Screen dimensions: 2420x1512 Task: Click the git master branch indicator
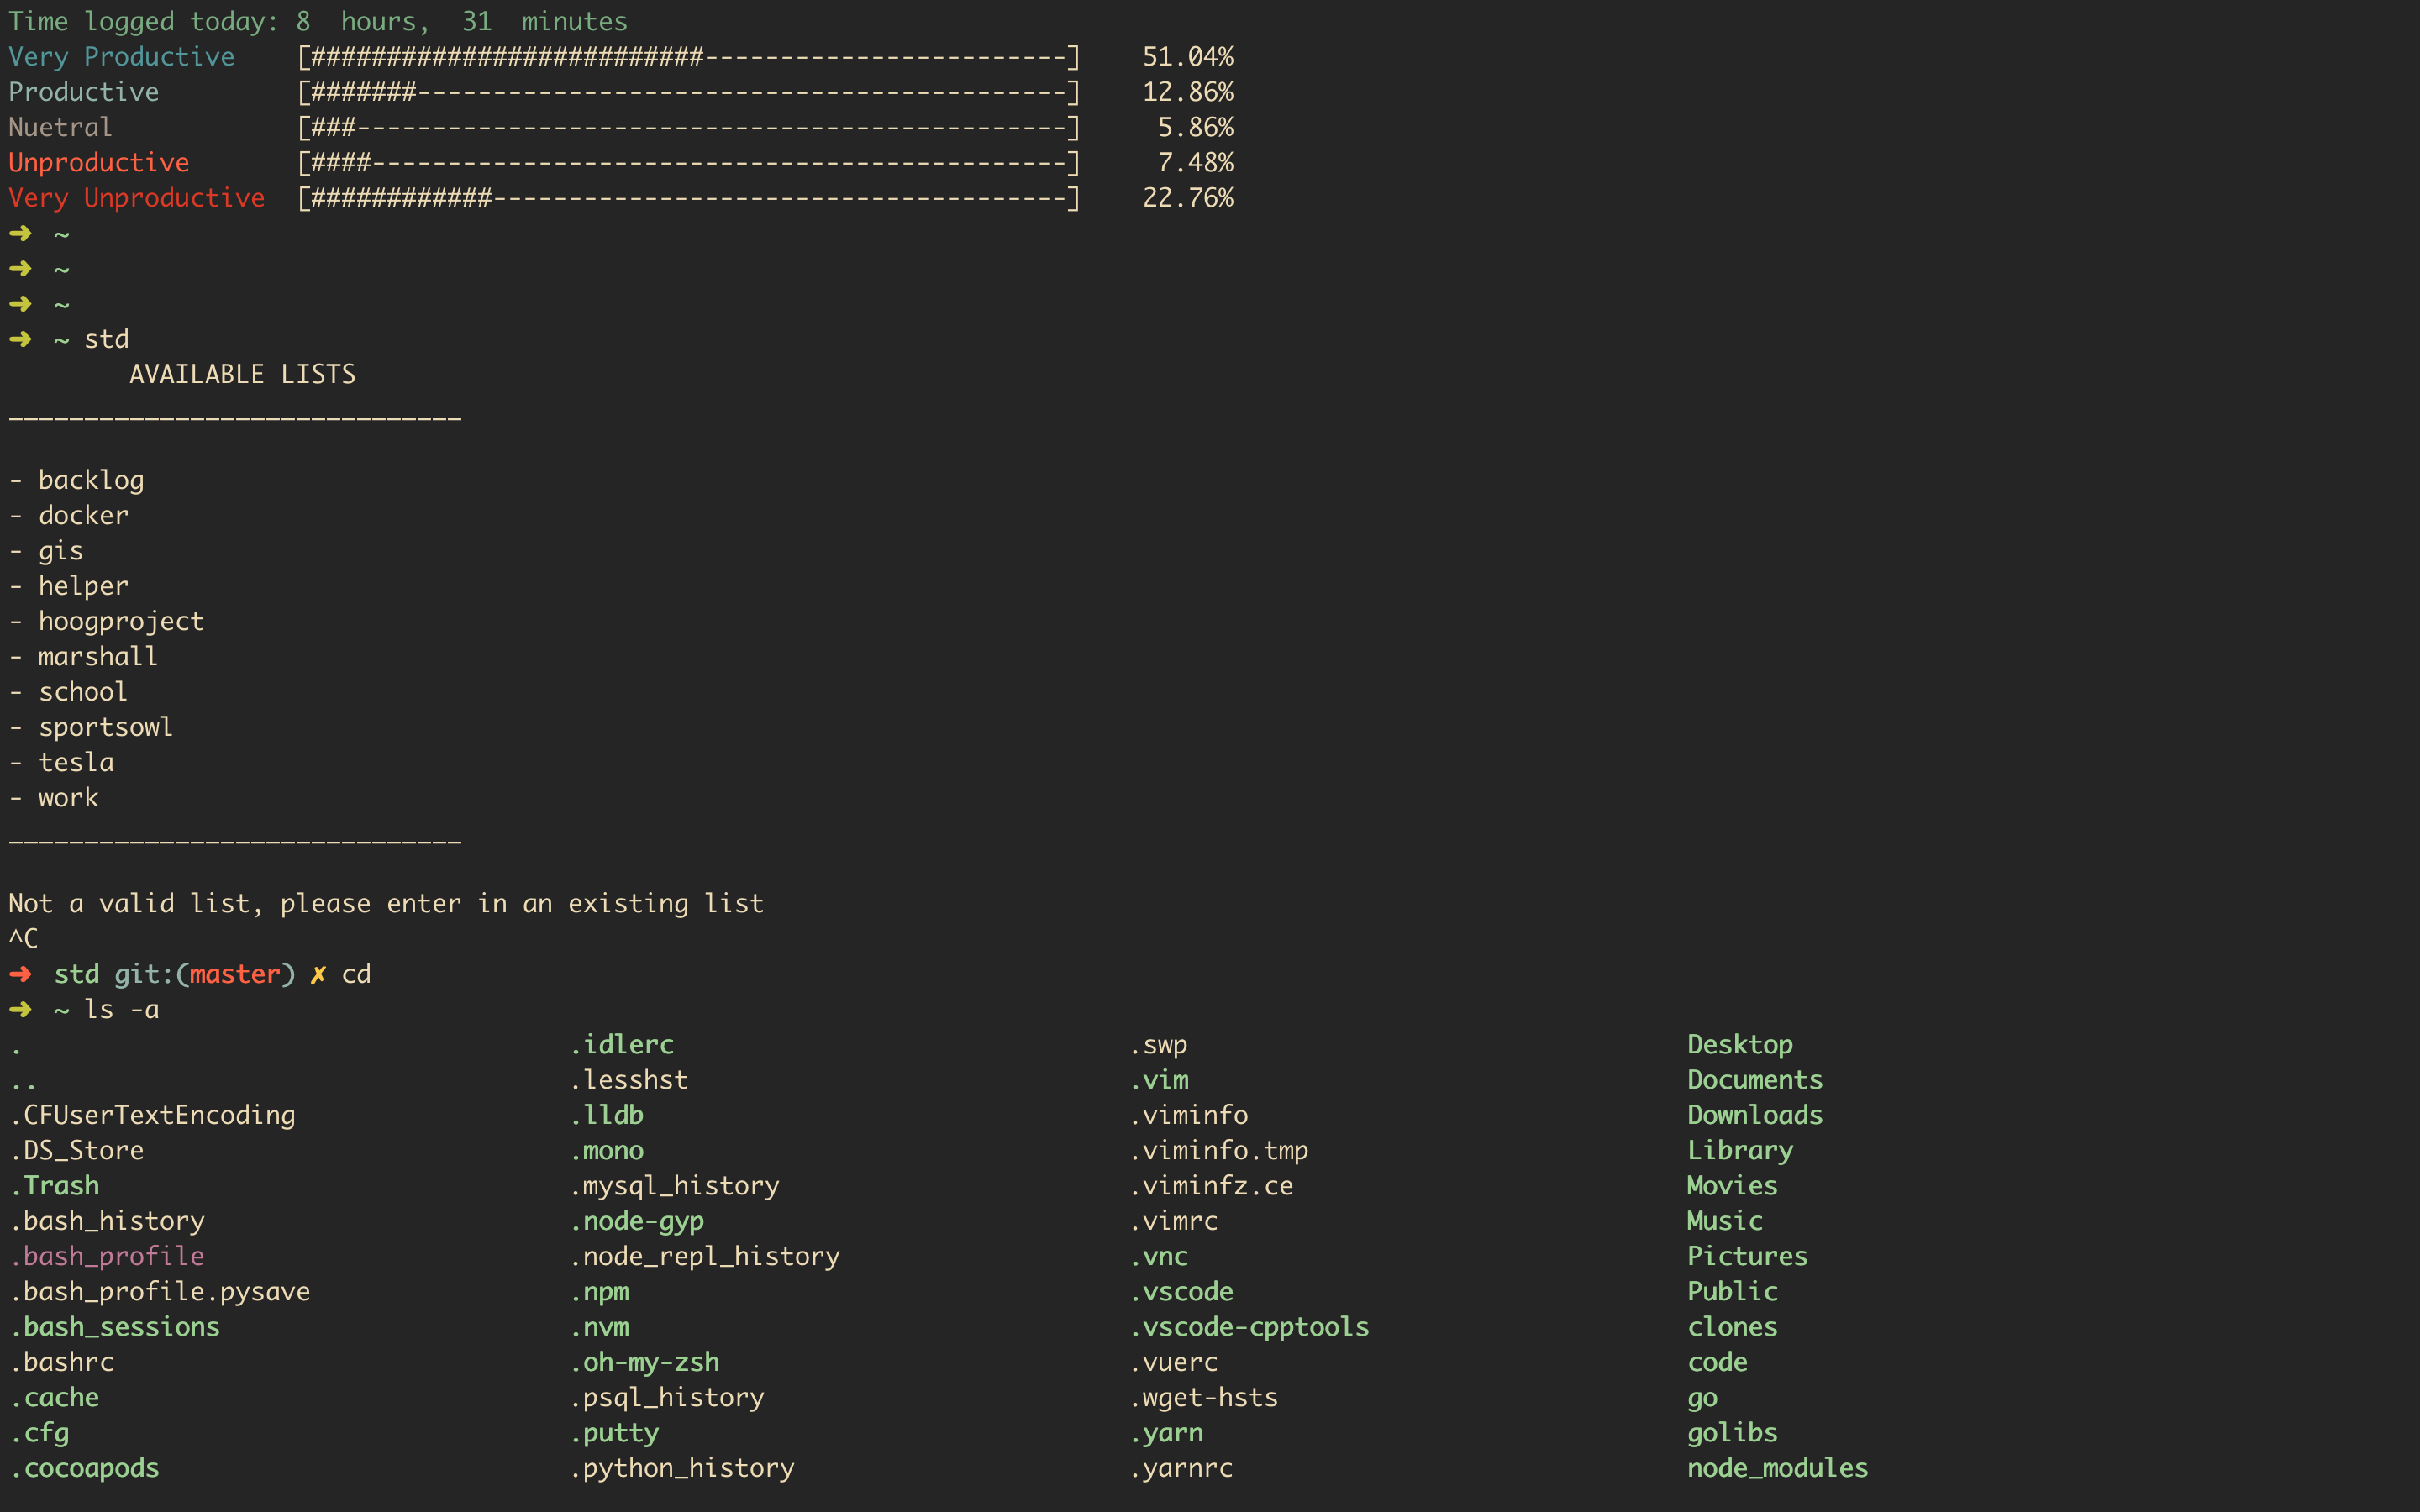pyautogui.click(x=198, y=974)
